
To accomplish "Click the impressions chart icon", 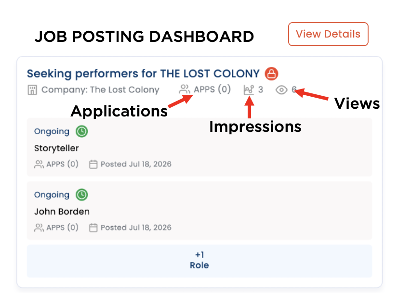I will point(249,90).
